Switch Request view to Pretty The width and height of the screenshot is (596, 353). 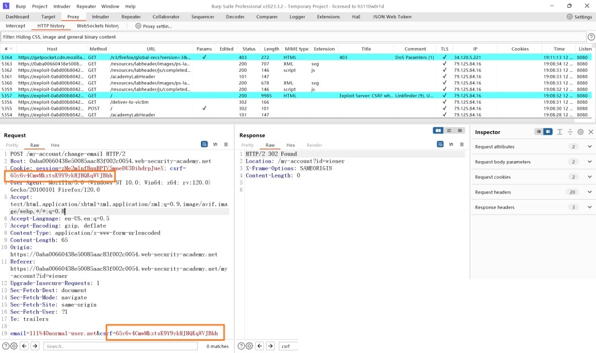(x=12, y=145)
